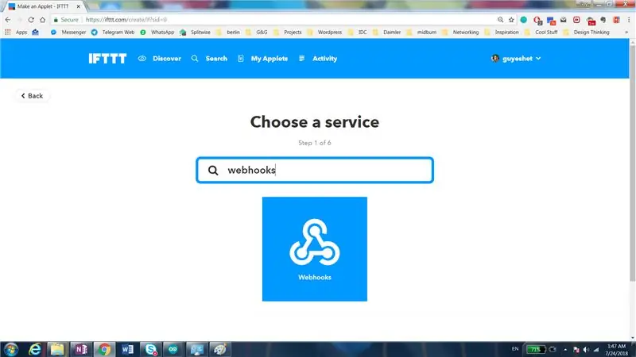The height and width of the screenshot is (357, 636).
Task: Click the envelope mail extension icon
Action: (x=564, y=19)
